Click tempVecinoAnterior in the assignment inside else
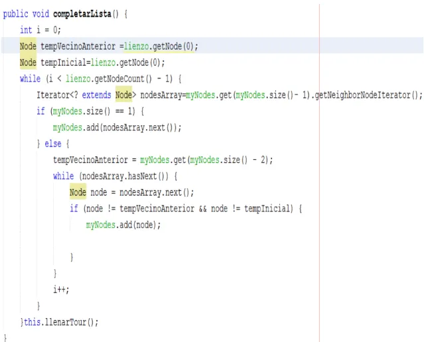 click(90, 160)
